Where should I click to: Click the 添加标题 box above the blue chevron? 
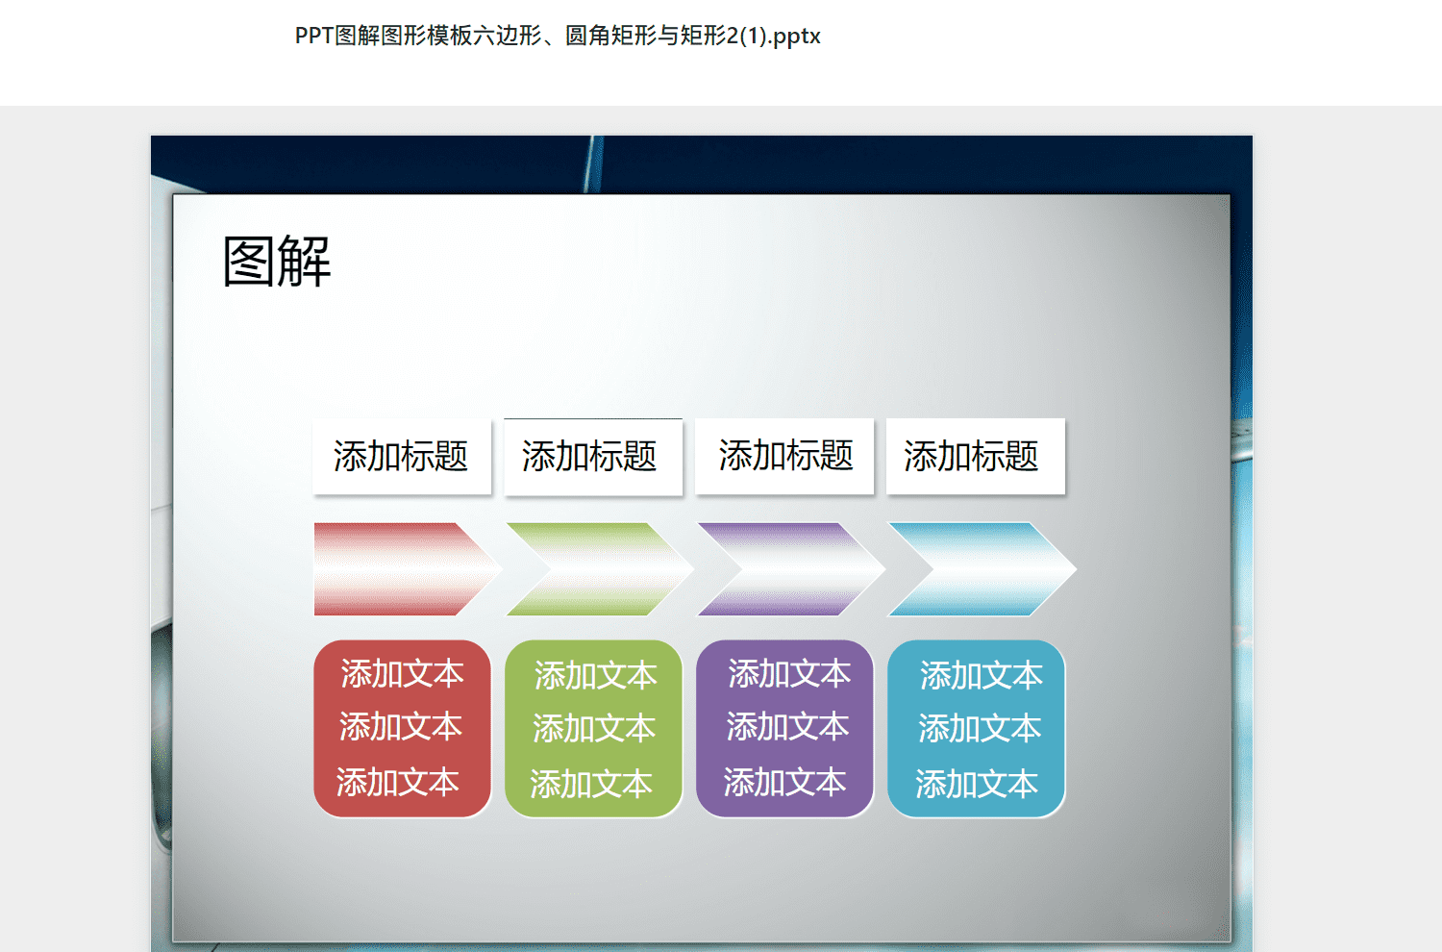click(976, 456)
